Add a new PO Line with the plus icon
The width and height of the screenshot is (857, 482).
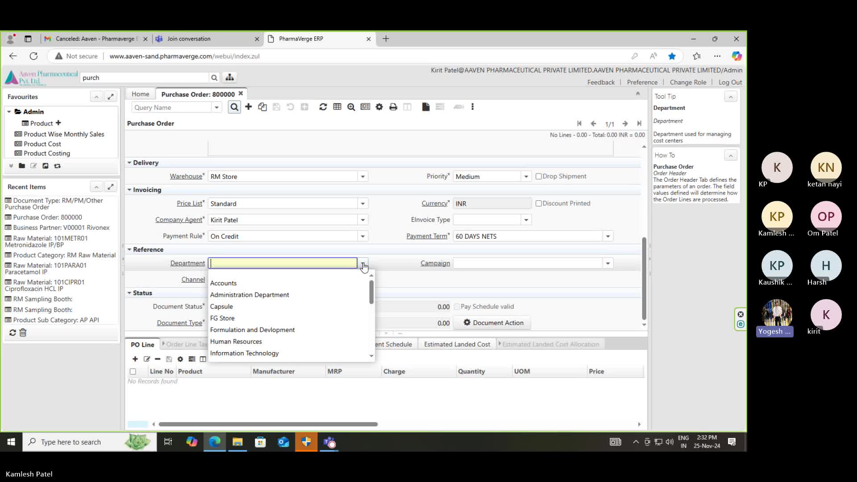(135, 359)
